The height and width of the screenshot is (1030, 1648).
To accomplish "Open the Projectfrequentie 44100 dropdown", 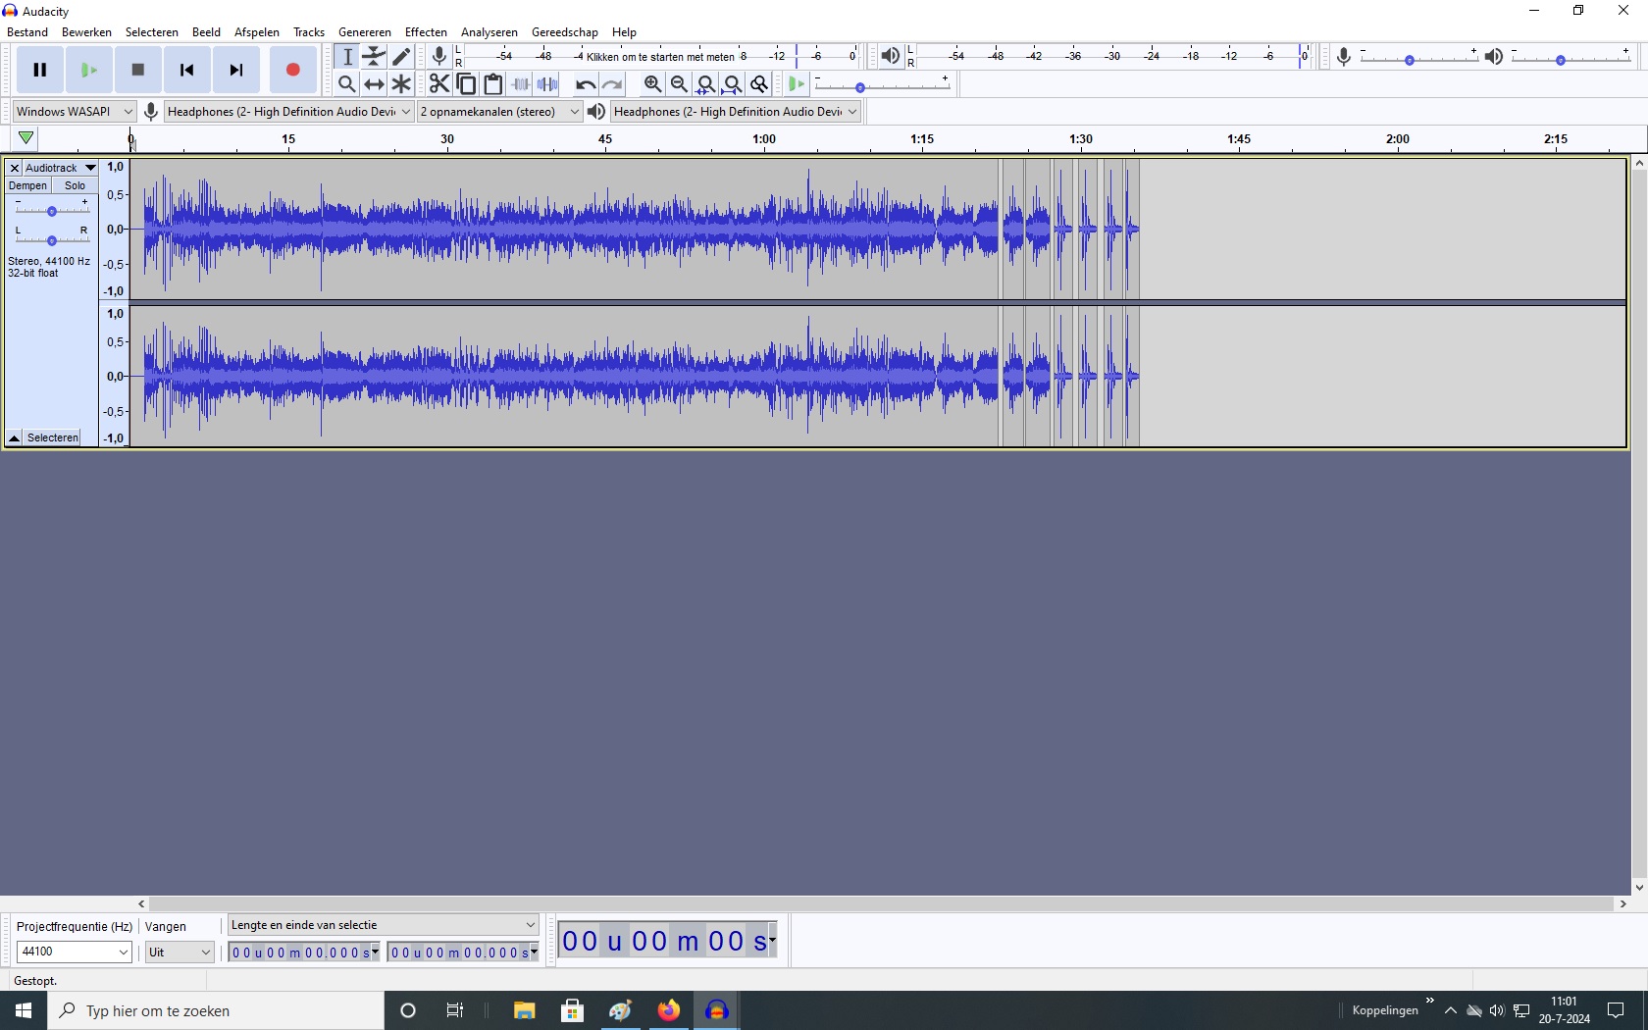I will click(x=74, y=952).
